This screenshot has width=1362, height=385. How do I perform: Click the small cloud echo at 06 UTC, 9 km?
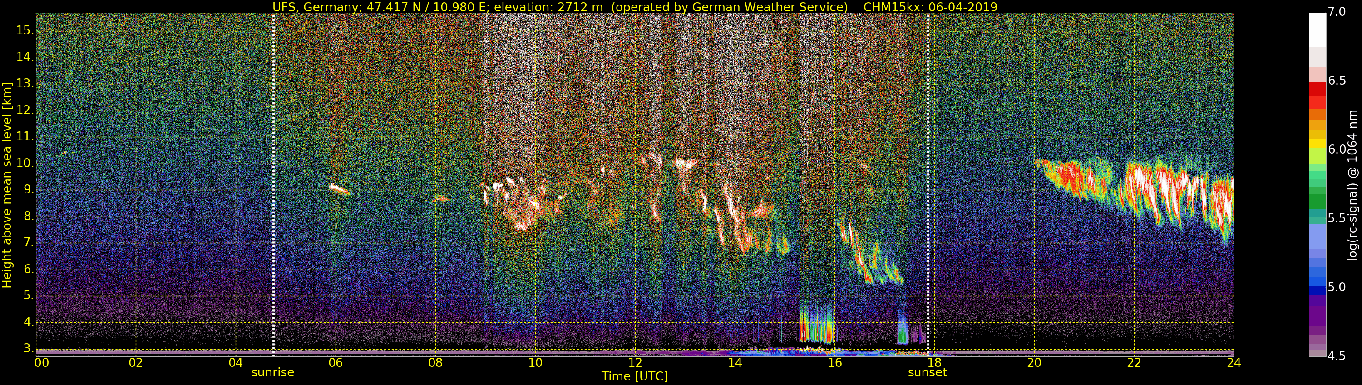coord(339,189)
